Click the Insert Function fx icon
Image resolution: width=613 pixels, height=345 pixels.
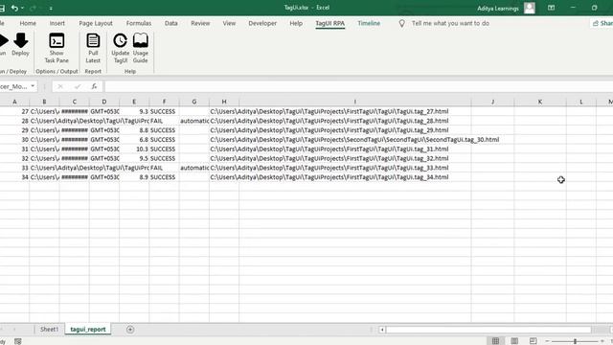[x=94, y=86]
